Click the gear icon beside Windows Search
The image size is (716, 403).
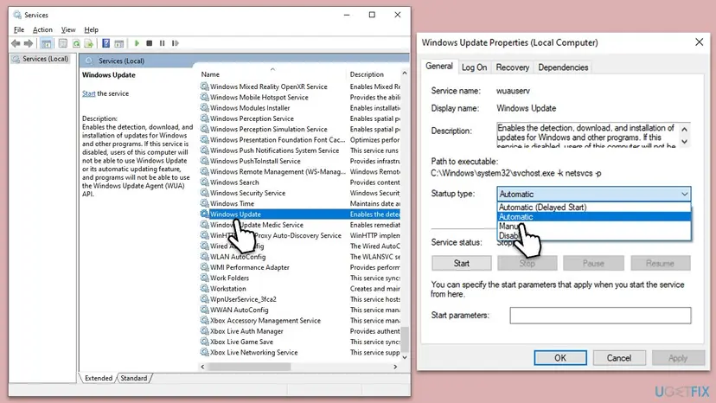(205, 182)
